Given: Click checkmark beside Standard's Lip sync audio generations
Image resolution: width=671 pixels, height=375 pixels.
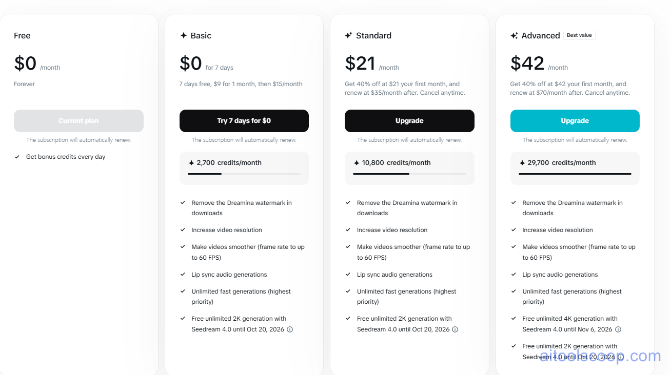Looking at the screenshot, I should pos(348,274).
